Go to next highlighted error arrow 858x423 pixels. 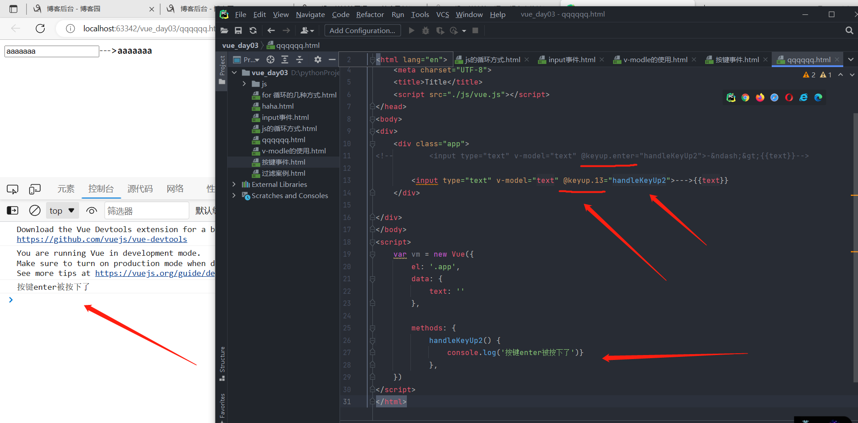click(852, 75)
